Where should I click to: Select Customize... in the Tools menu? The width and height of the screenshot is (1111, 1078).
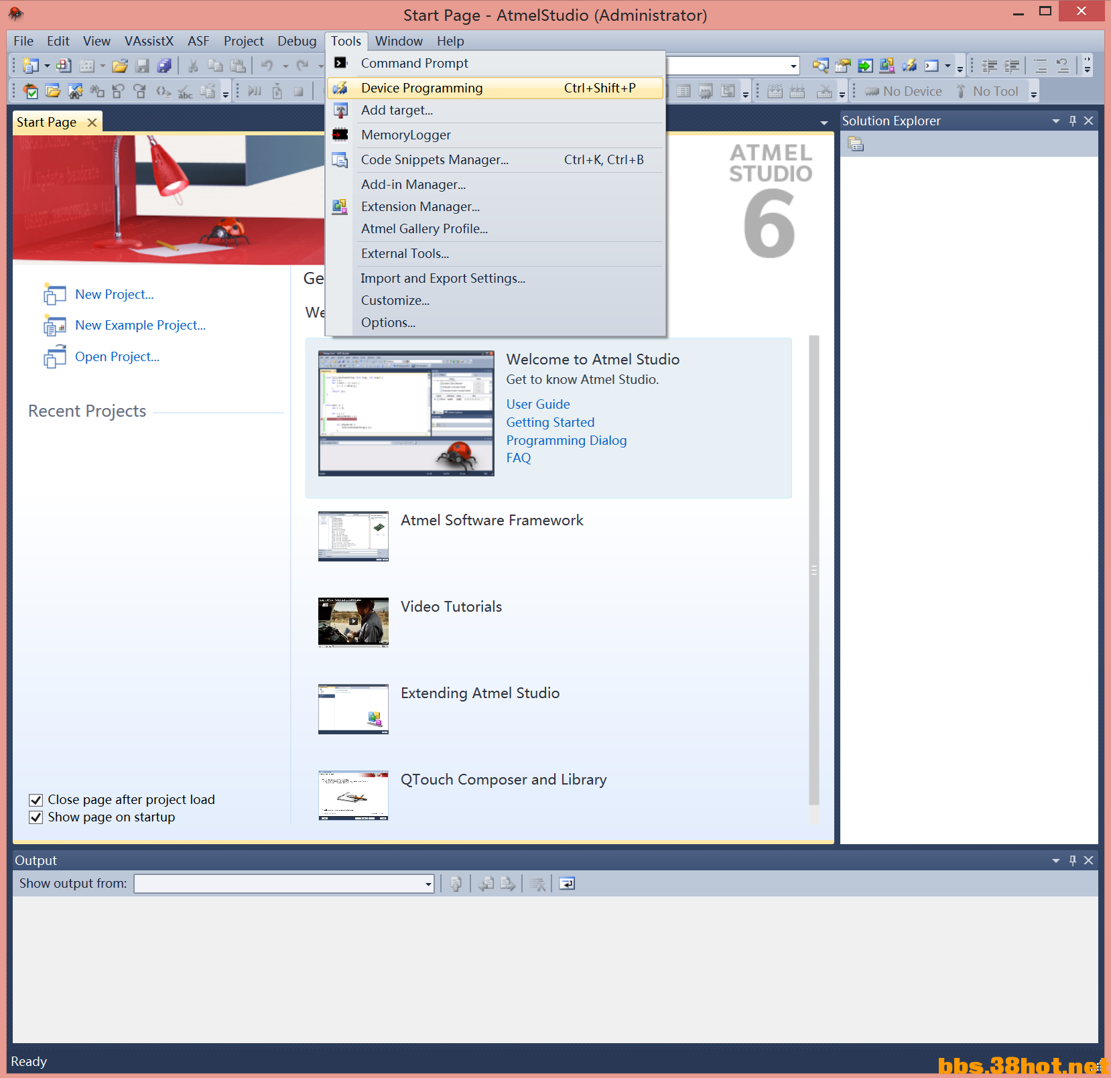click(x=395, y=301)
